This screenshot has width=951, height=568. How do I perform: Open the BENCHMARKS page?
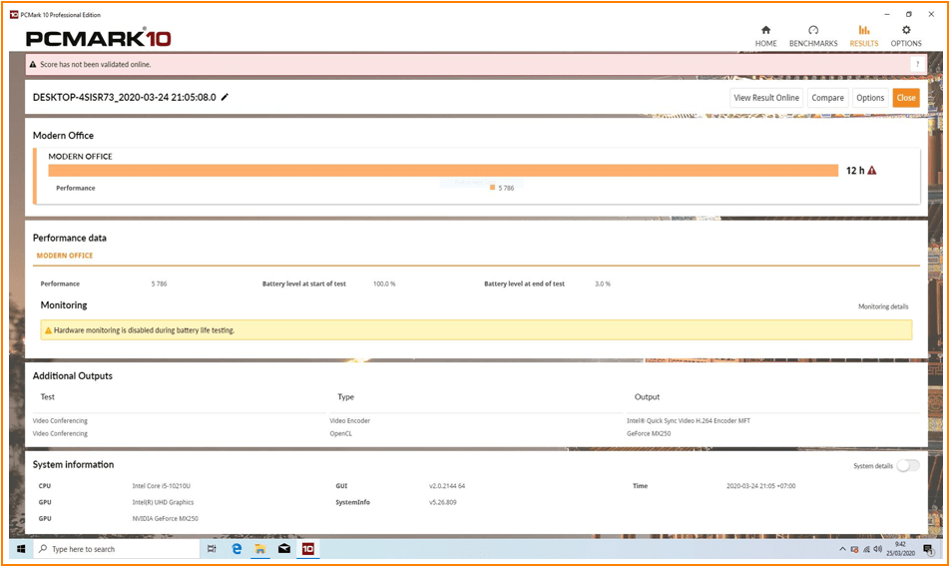coord(812,36)
